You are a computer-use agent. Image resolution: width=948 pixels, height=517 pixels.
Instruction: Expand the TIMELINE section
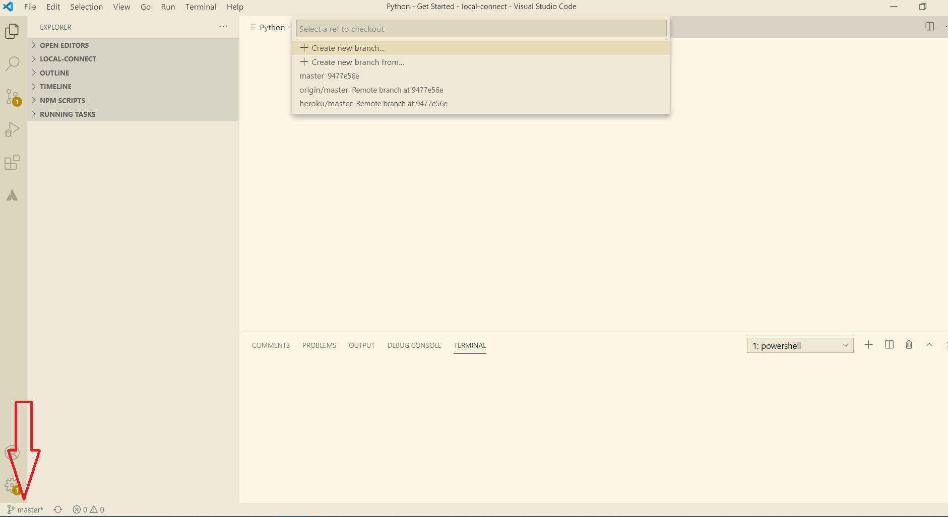pos(133,87)
